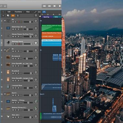Start playback with the play button

click(x=60, y=6)
